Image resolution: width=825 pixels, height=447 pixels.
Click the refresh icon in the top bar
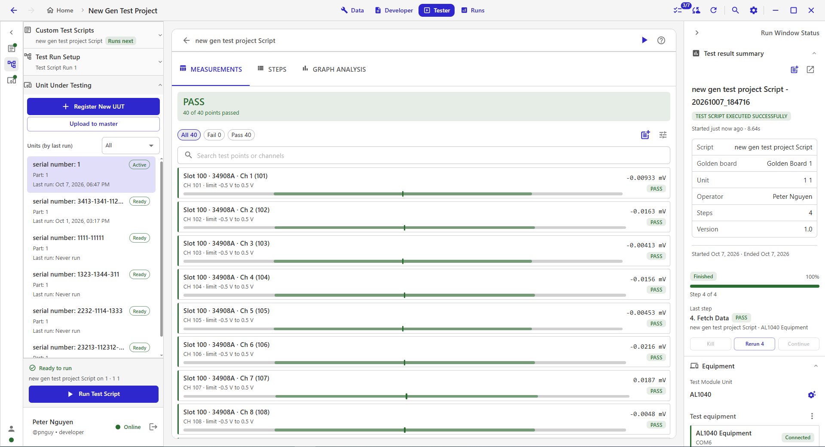(x=713, y=10)
